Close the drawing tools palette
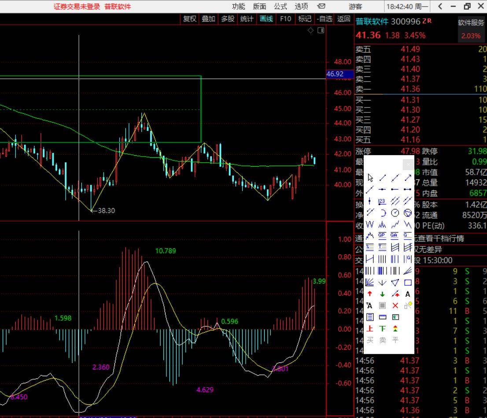This screenshot has width=487, height=418. tap(408, 164)
